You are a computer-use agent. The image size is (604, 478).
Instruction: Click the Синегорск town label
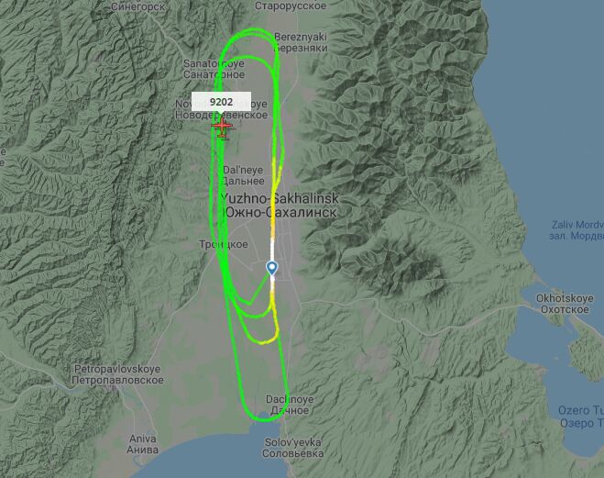[x=137, y=6]
